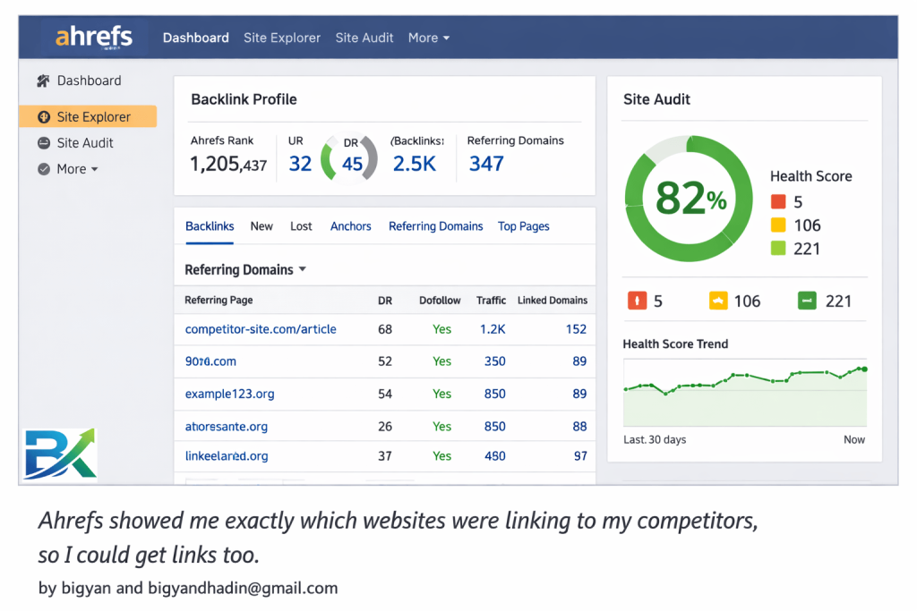Screen dimensions: 917x611
Task: Click the 82% health score donut chart
Action: point(689,199)
